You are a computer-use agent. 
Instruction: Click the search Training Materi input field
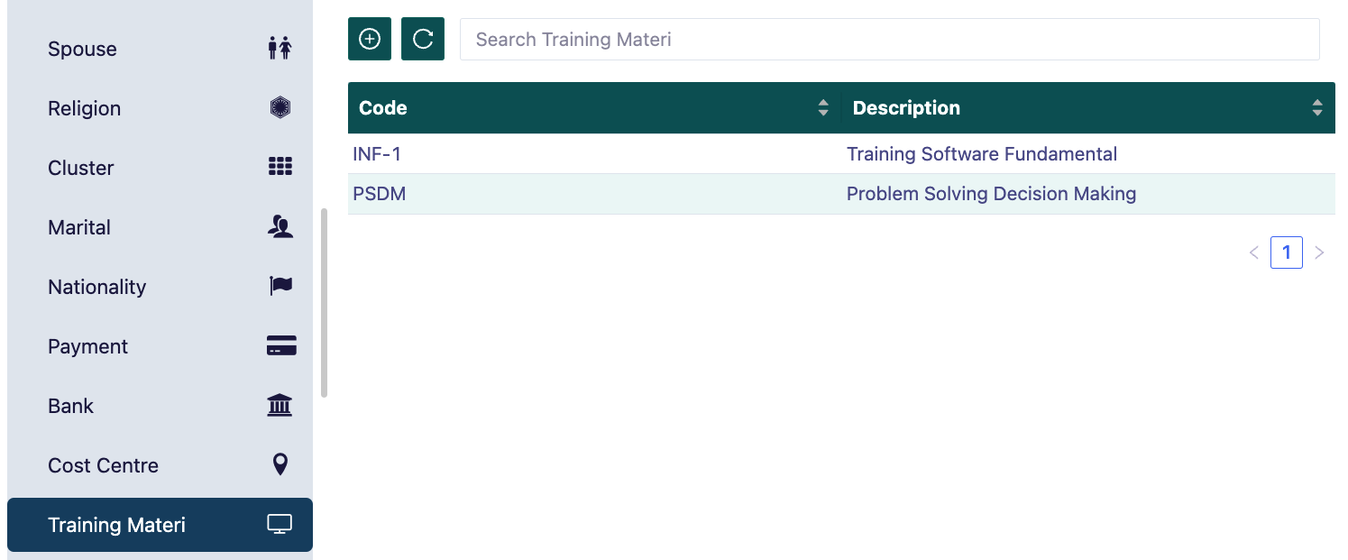889,39
